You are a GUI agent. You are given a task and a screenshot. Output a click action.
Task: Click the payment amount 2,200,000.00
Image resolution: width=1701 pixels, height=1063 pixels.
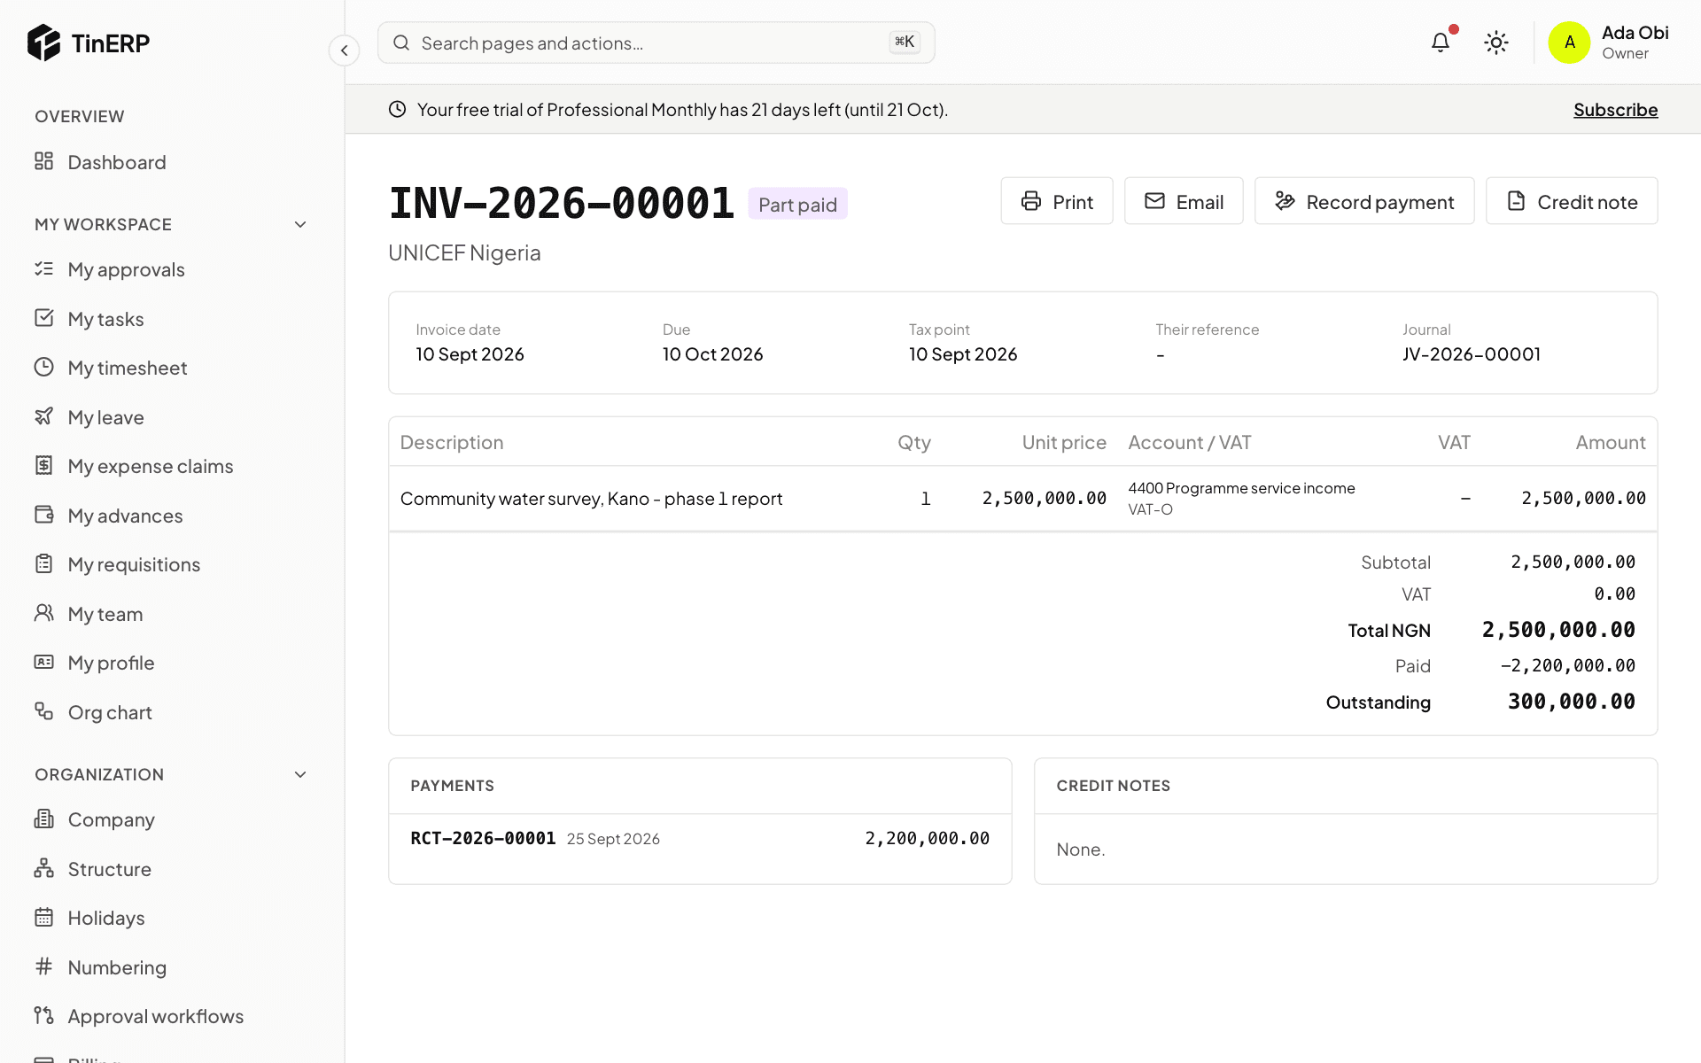click(927, 838)
